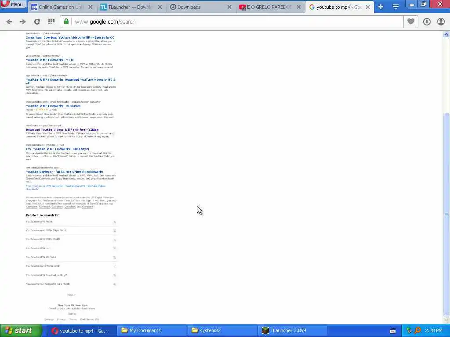The height and width of the screenshot is (337, 450).
Task: Click on-screen keyboard tray icon
Action: point(393,331)
